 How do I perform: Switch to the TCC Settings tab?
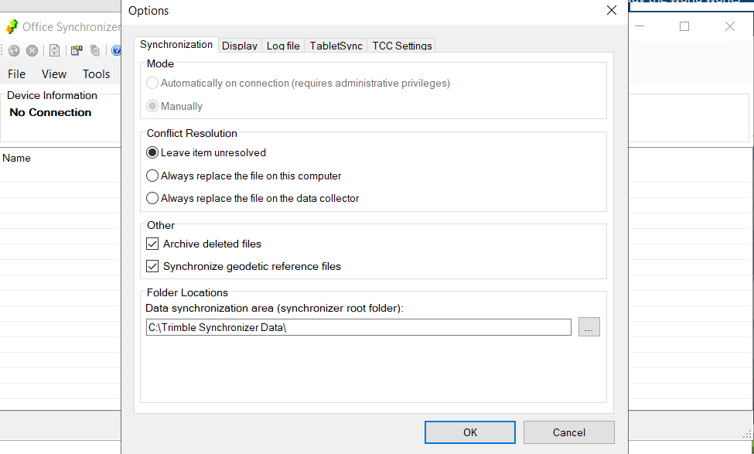coord(401,46)
